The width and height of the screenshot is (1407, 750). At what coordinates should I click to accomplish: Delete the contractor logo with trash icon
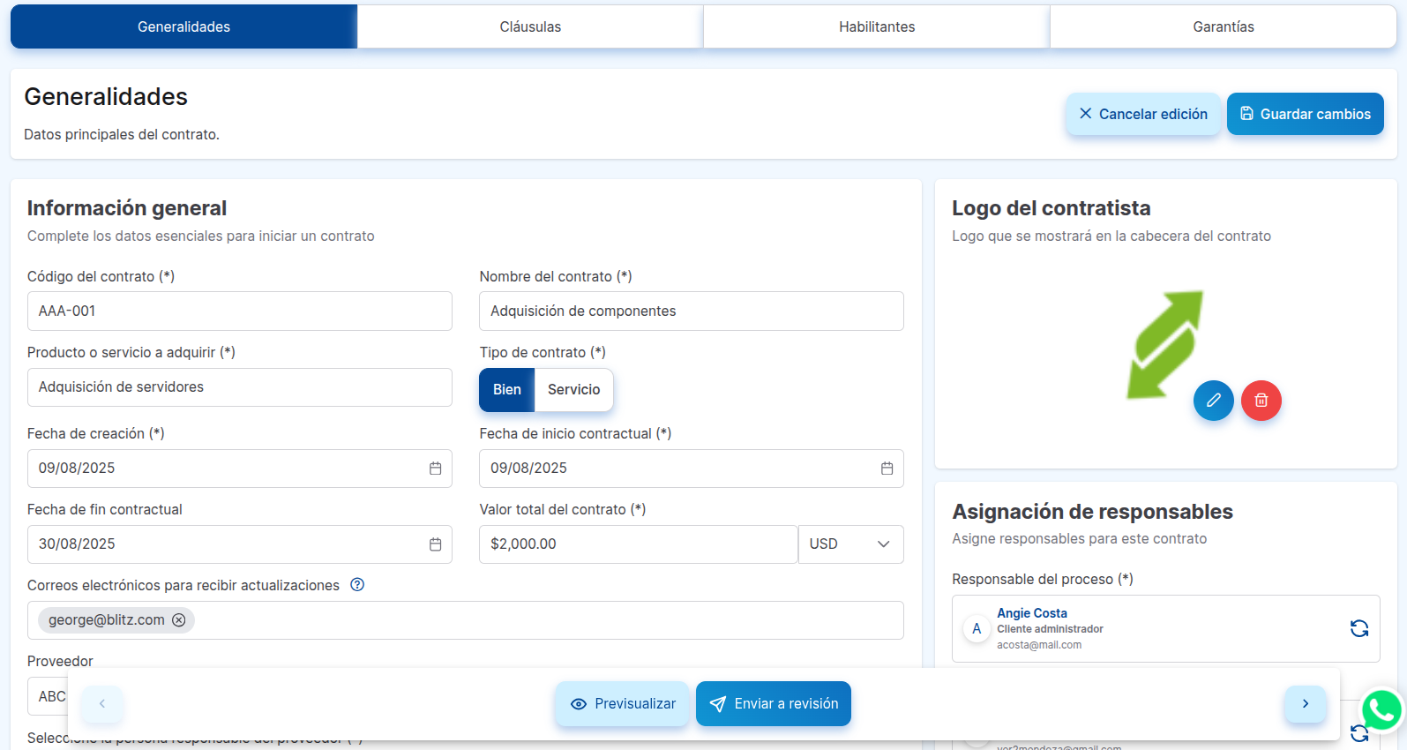1261,401
